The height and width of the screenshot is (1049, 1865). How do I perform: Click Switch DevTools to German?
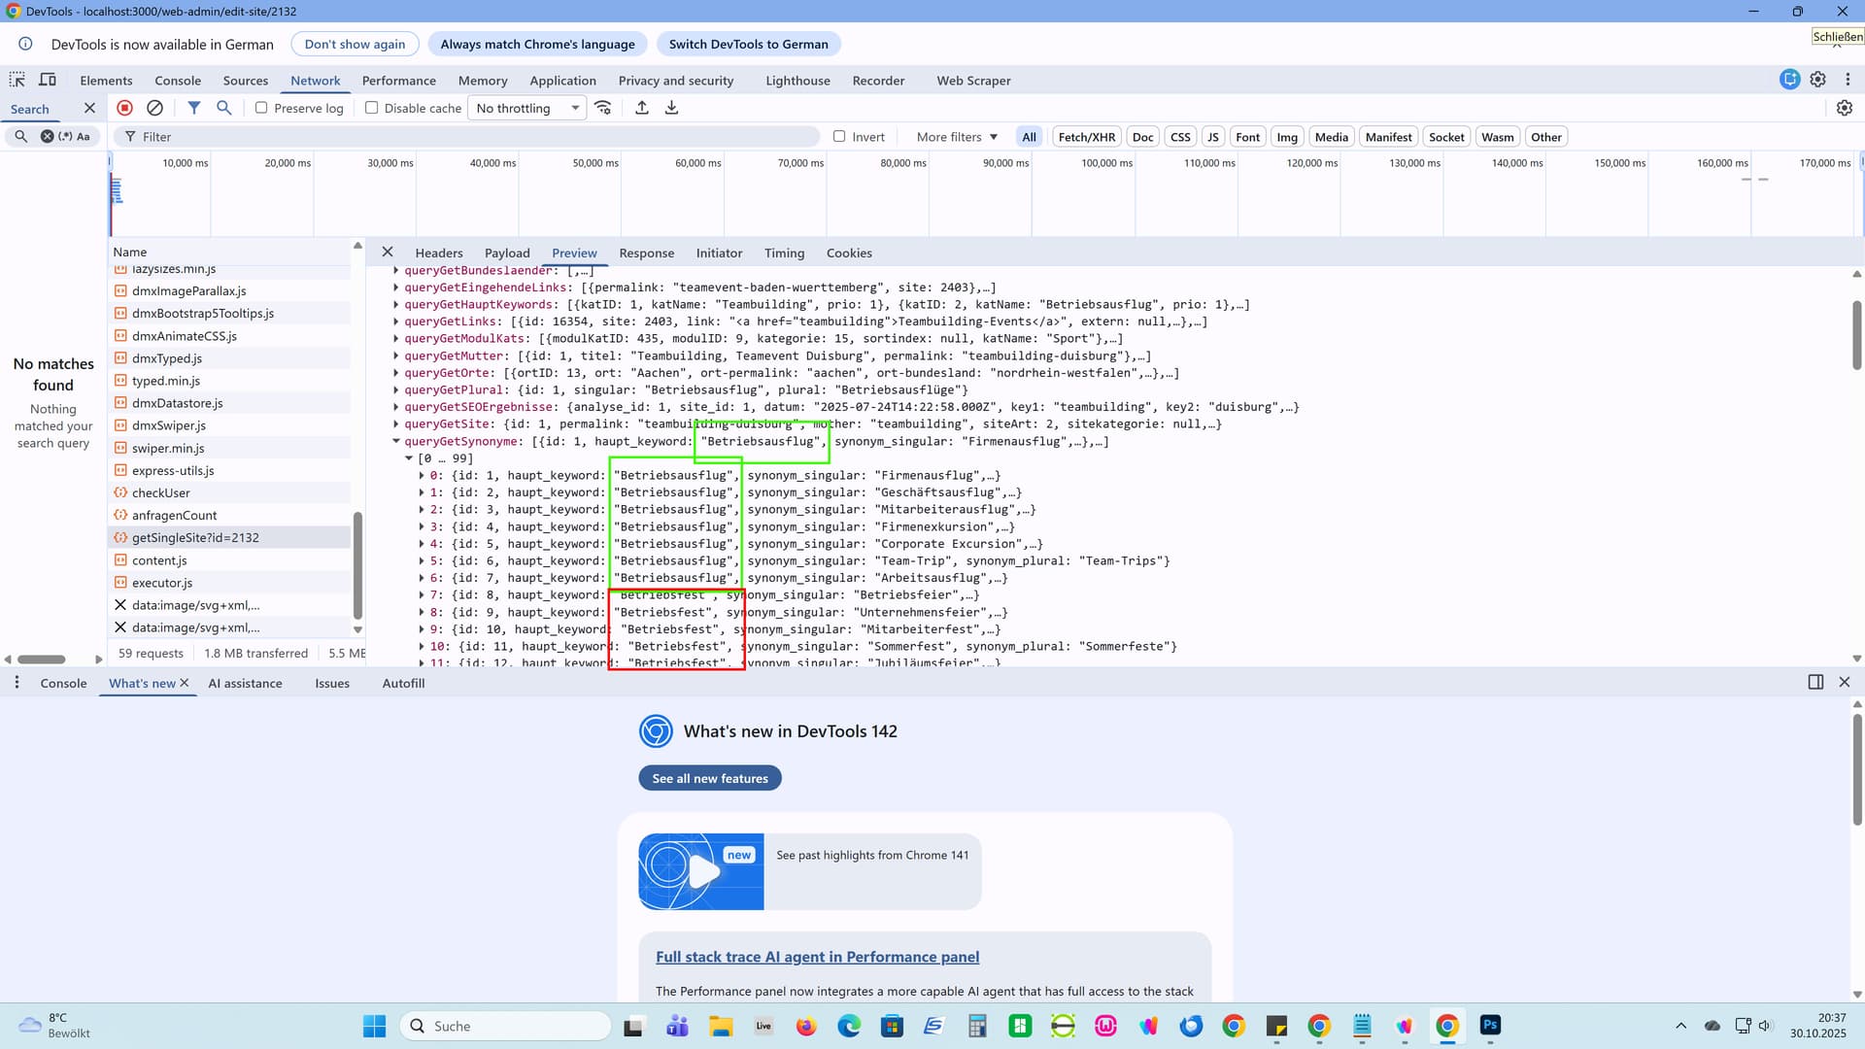coord(748,44)
